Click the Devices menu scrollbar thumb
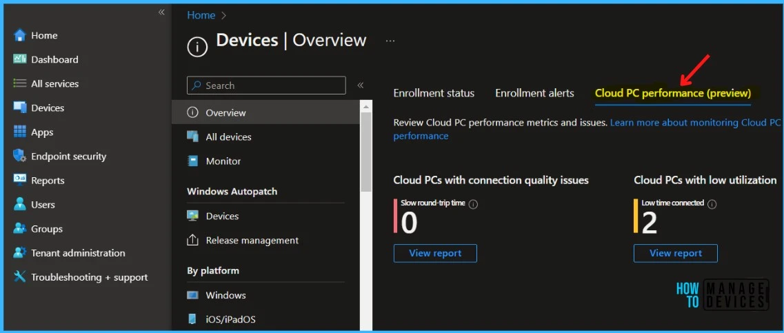Screen dimensions: 784x333 click(366, 152)
